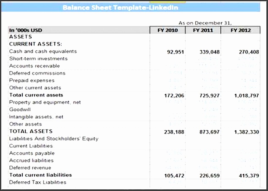This screenshot has width=268, height=191.
Task: Select the FY 2010 column header
Action: click(x=168, y=30)
